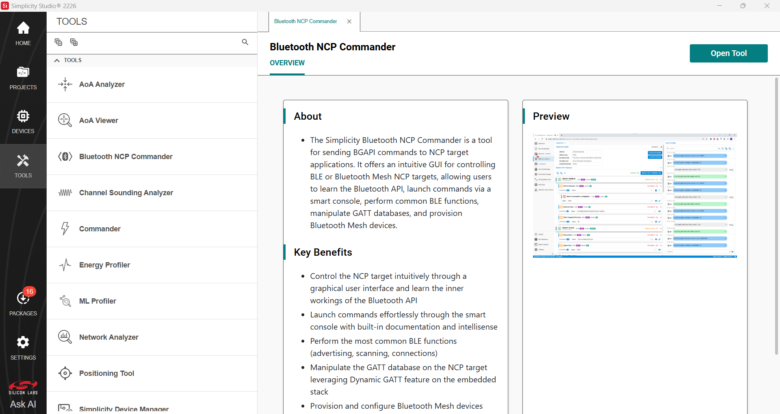Click the Positioning Tool target icon
Image resolution: width=780 pixels, height=414 pixels.
click(65, 373)
